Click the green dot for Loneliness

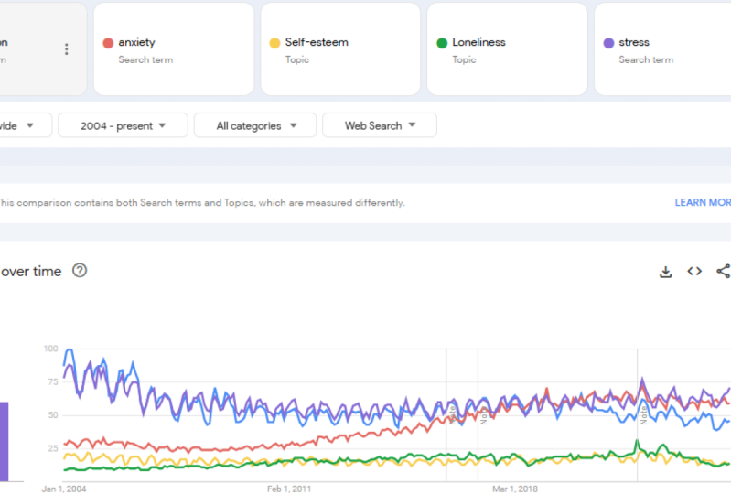tap(442, 43)
